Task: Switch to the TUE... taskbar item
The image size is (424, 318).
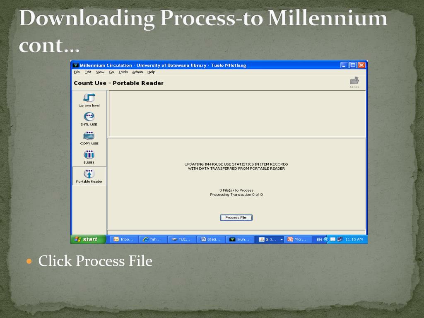Action: (182, 239)
